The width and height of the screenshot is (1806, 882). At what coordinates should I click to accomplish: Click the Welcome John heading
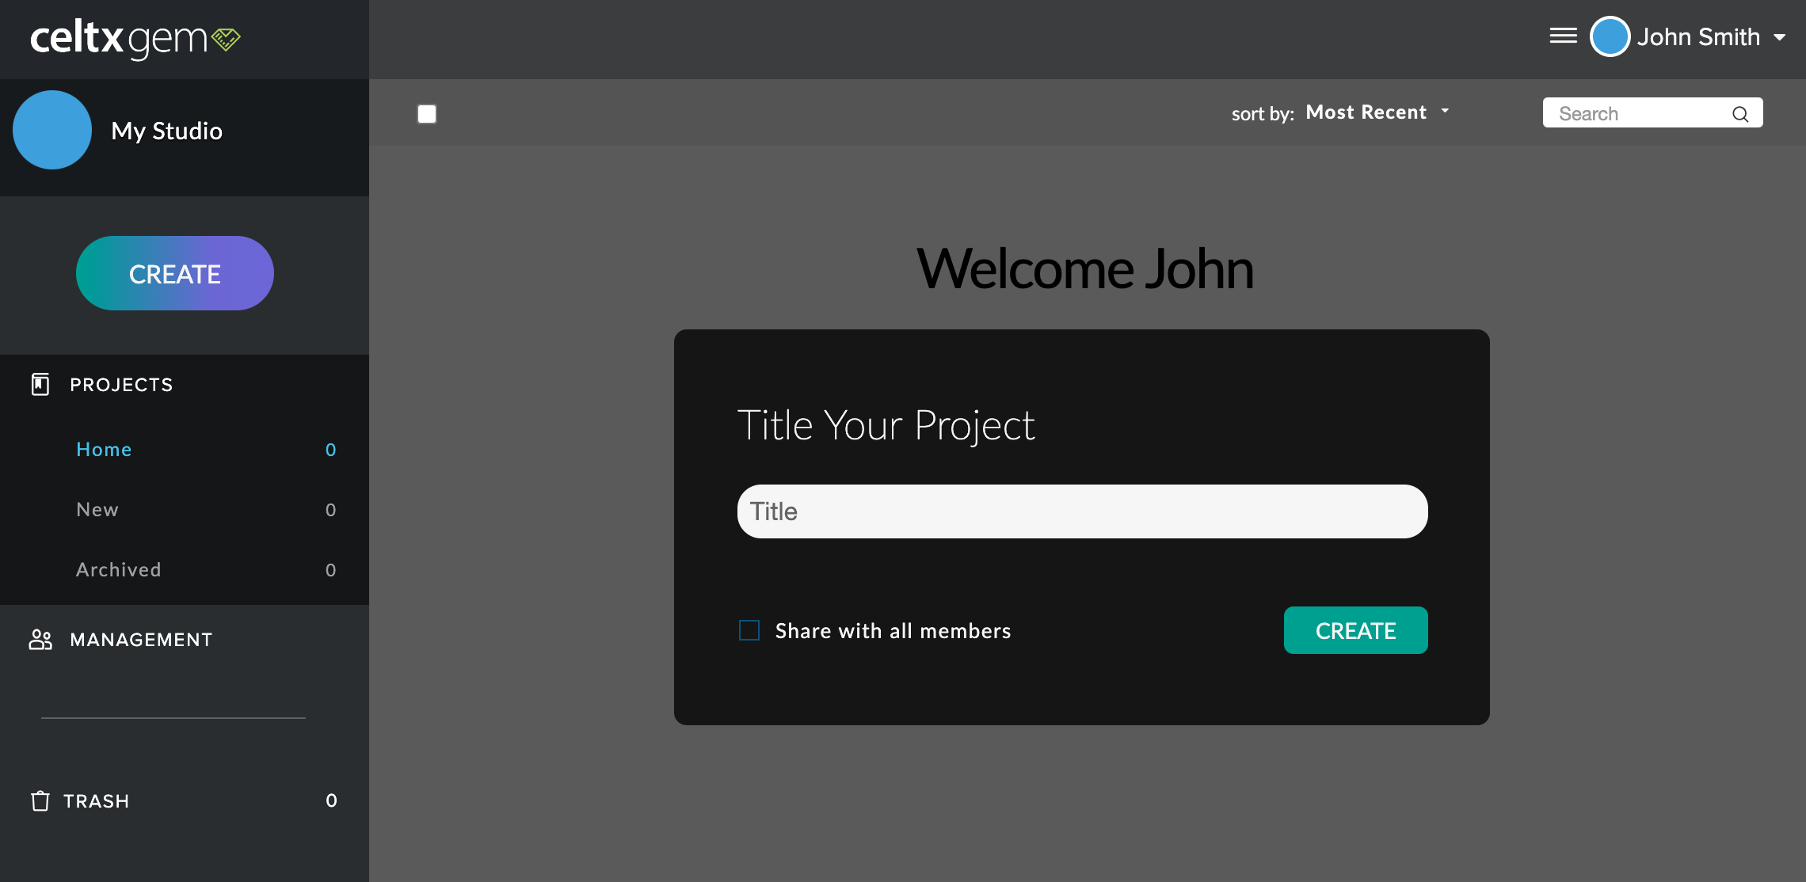tap(1085, 269)
